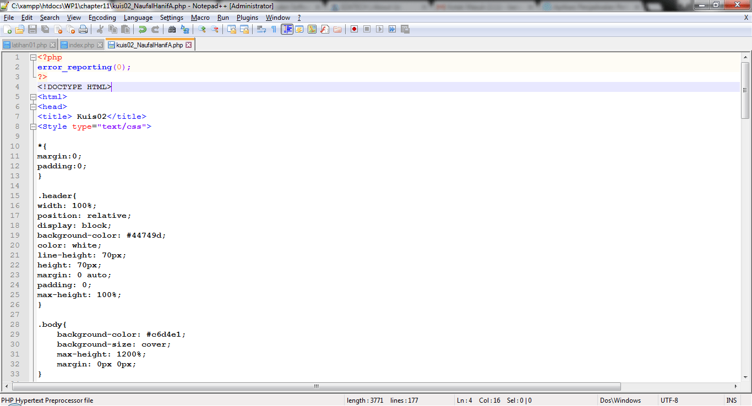Toggle Word Wrap in the toolbar
Screen dimensions: 752x406
click(x=261, y=29)
